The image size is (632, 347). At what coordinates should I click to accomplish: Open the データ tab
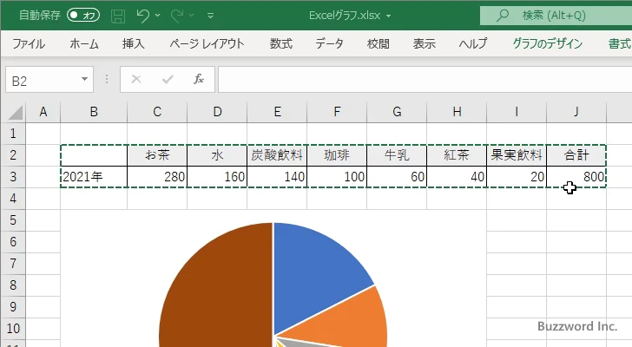329,43
